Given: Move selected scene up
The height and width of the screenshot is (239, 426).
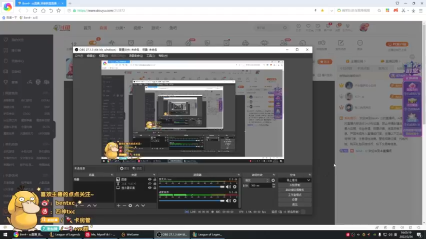Looking at the screenshot, I should [x=89, y=206].
